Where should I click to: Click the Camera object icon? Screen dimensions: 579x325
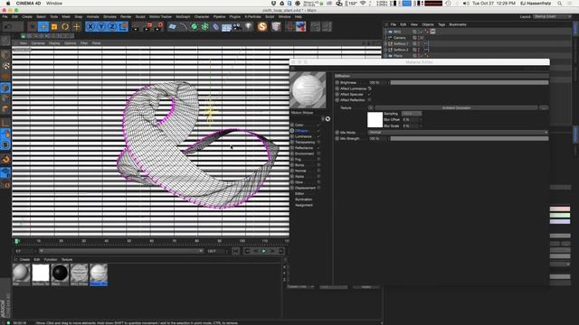click(237, 26)
